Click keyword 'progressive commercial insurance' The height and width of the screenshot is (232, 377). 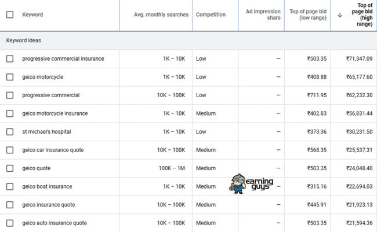(63, 59)
